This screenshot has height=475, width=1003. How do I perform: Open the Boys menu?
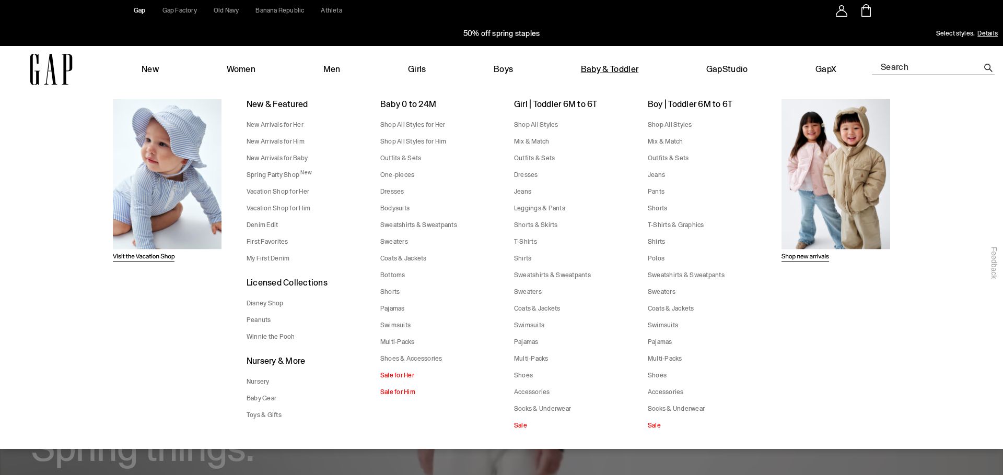(x=503, y=69)
